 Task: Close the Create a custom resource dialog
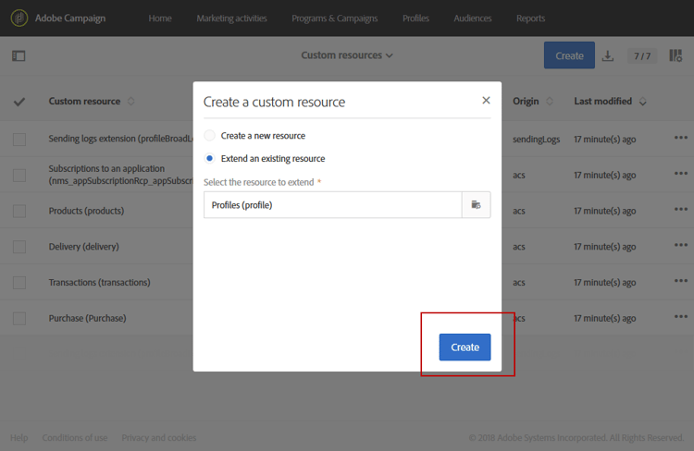coord(486,101)
